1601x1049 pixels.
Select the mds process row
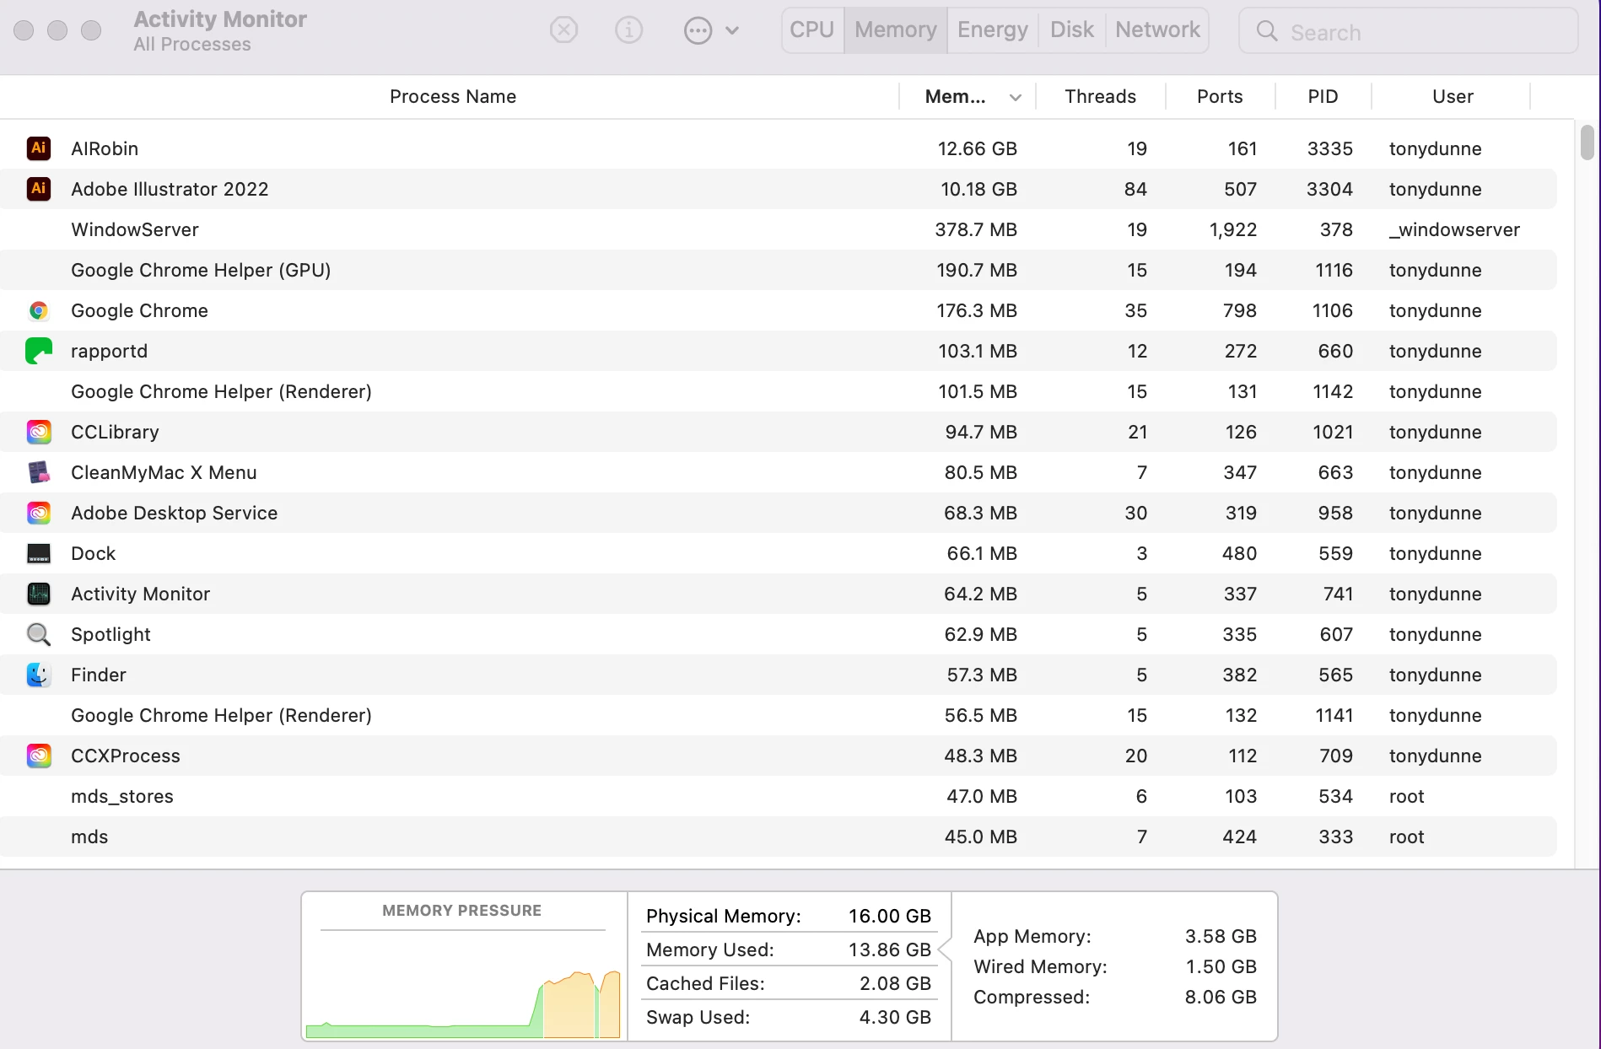click(x=778, y=837)
